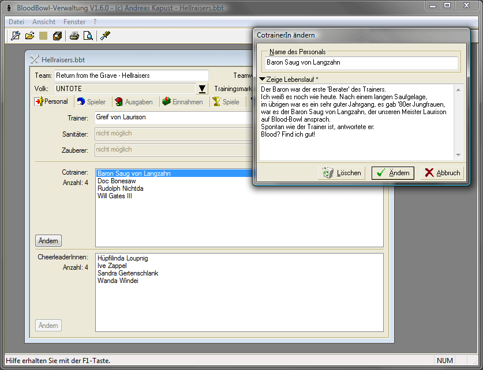The width and height of the screenshot is (483, 370).
Task: Open the Datei menu
Action: pos(16,22)
